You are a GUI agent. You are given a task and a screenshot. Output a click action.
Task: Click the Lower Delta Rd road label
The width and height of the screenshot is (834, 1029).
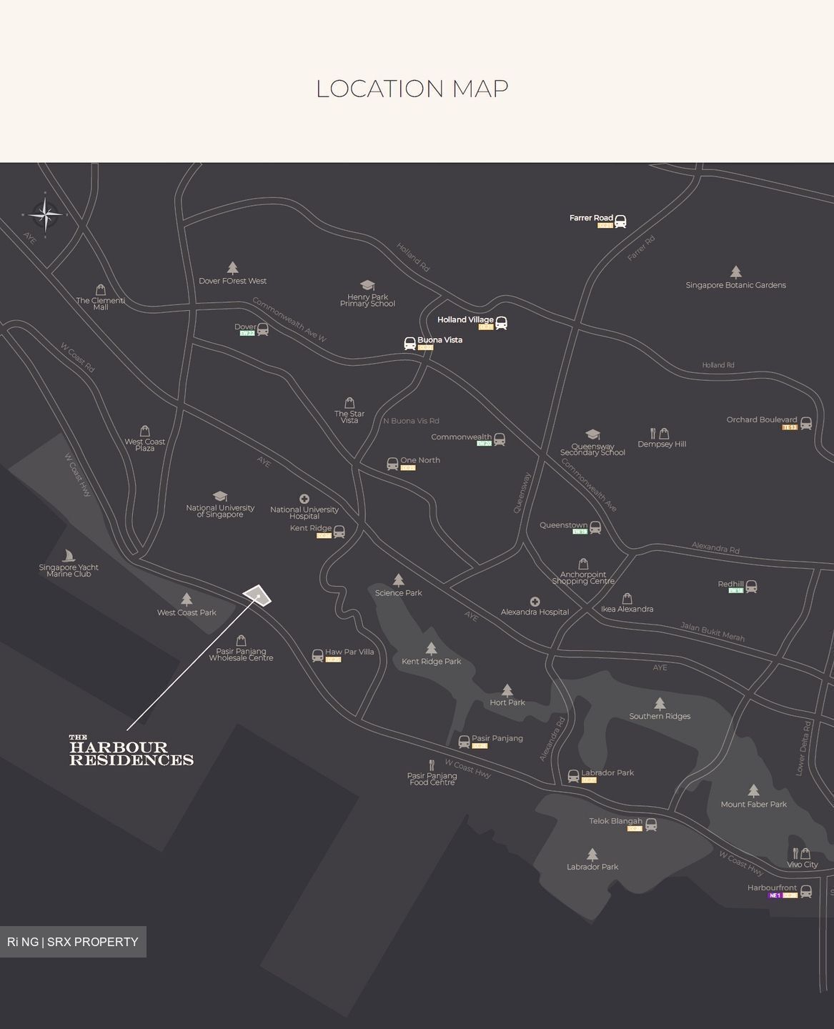tap(803, 748)
